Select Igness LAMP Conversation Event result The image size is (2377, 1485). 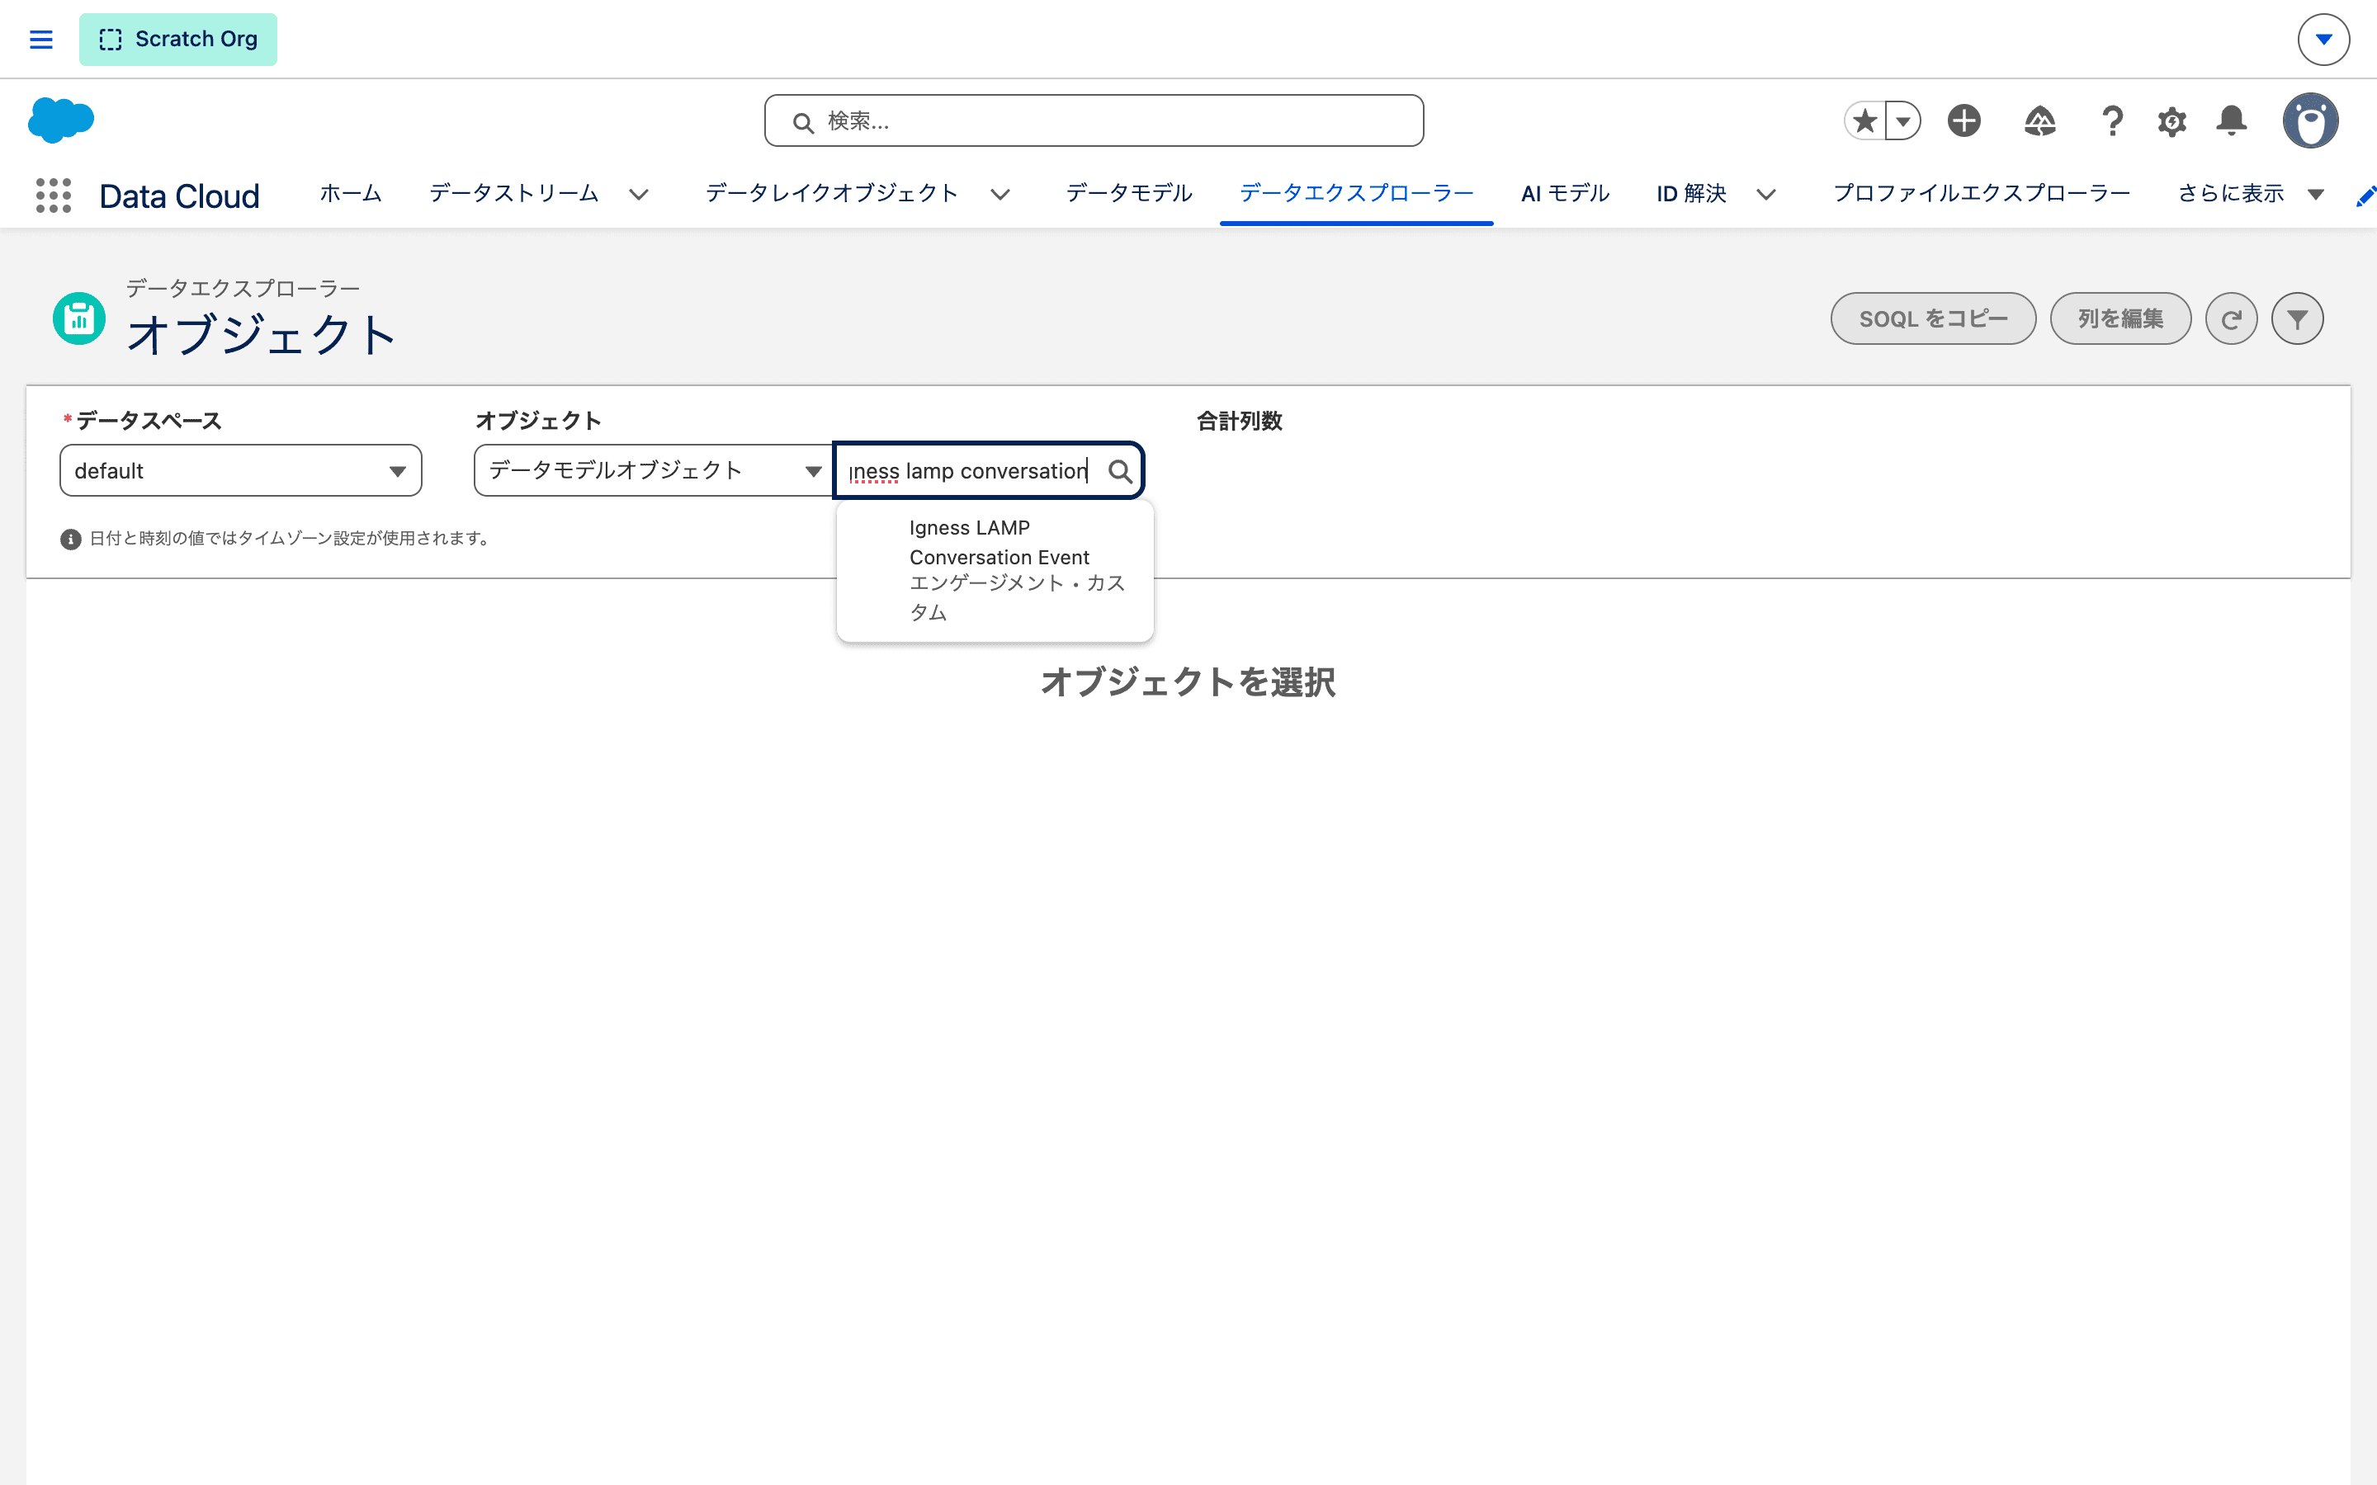coord(995,569)
